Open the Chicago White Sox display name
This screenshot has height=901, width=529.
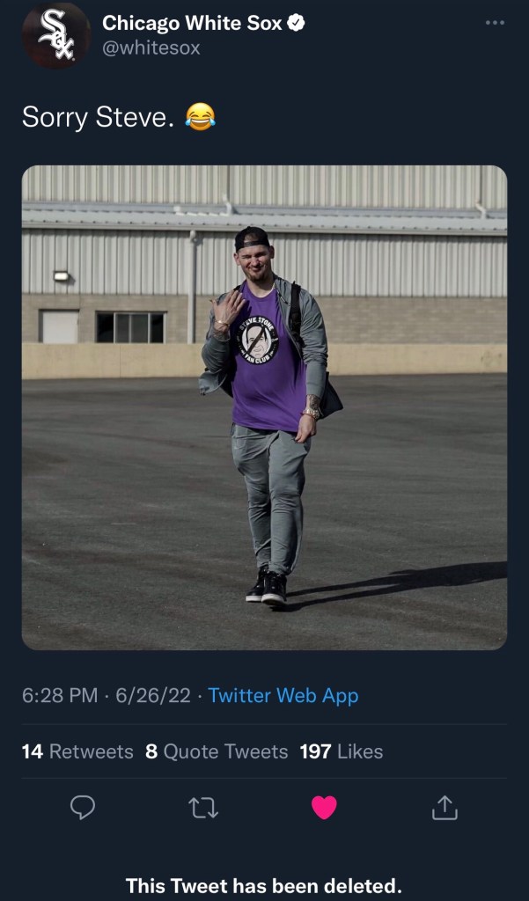click(192, 24)
